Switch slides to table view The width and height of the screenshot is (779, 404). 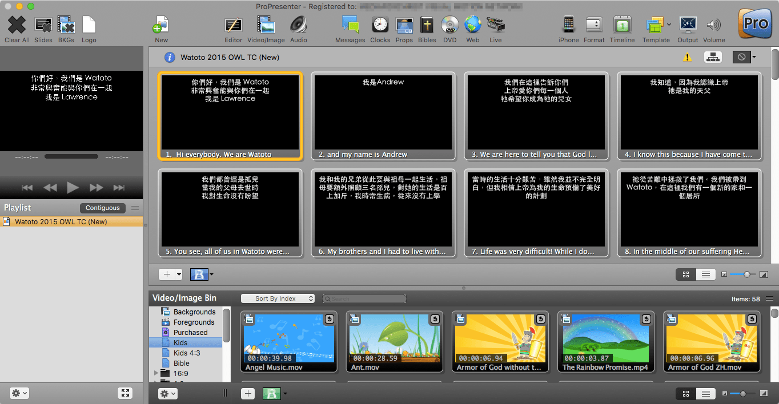coord(706,274)
